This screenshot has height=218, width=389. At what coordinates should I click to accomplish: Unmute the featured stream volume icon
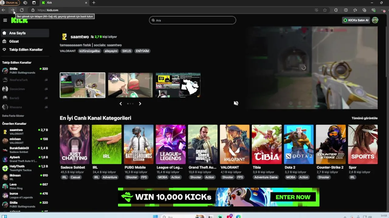click(236, 103)
